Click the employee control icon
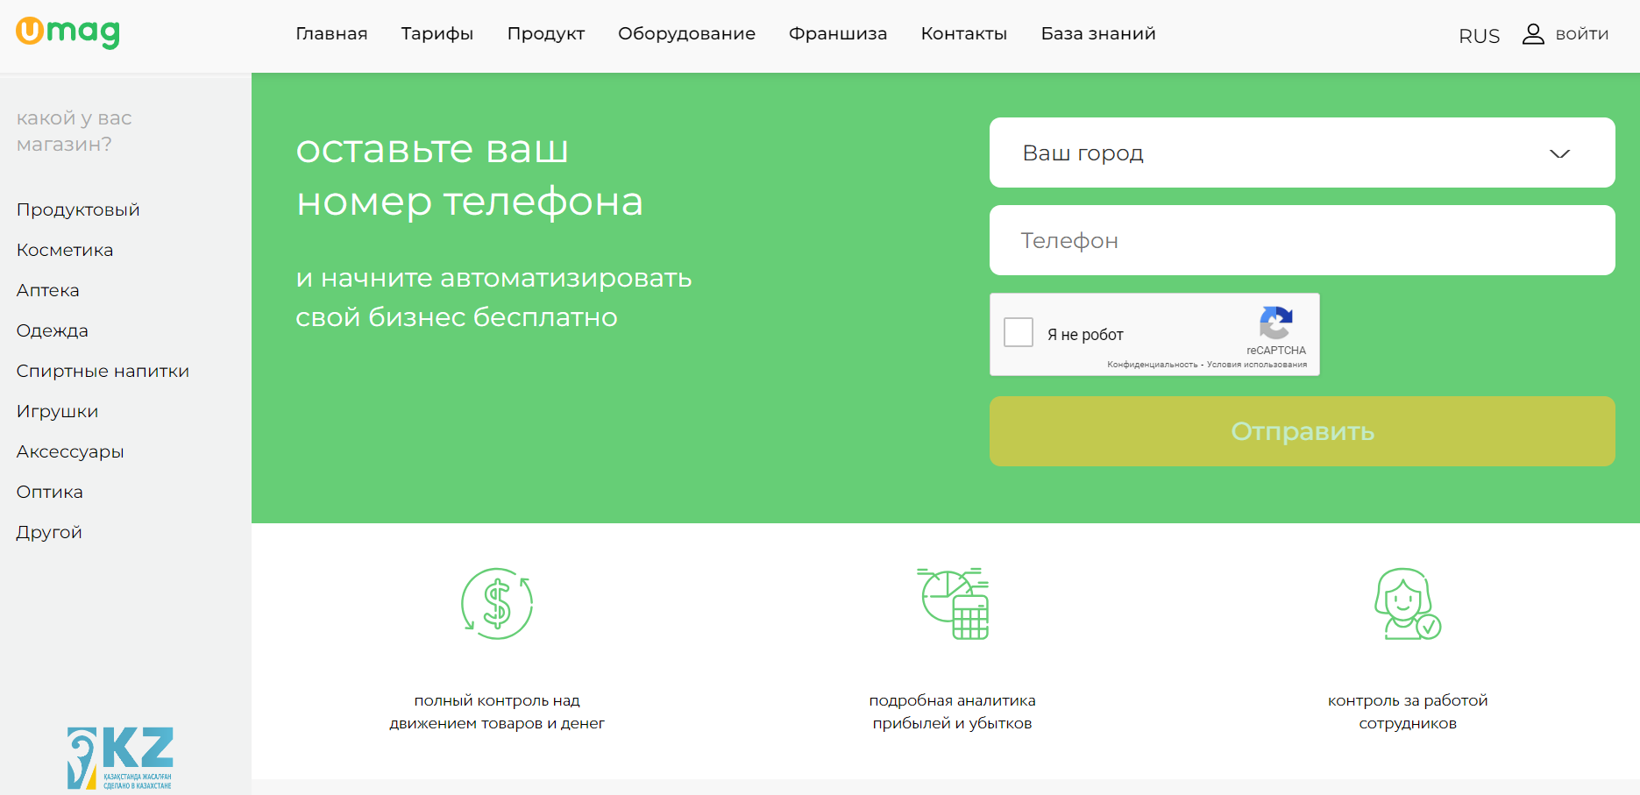This screenshot has width=1640, height=795. [1408, 603]
